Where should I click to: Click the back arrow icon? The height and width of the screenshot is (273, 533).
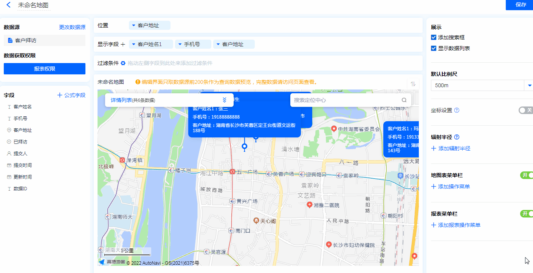coord(8,5)
